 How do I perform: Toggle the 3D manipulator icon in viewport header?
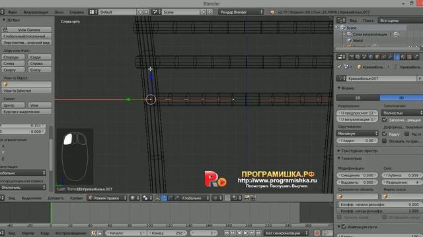pos(157,198)
